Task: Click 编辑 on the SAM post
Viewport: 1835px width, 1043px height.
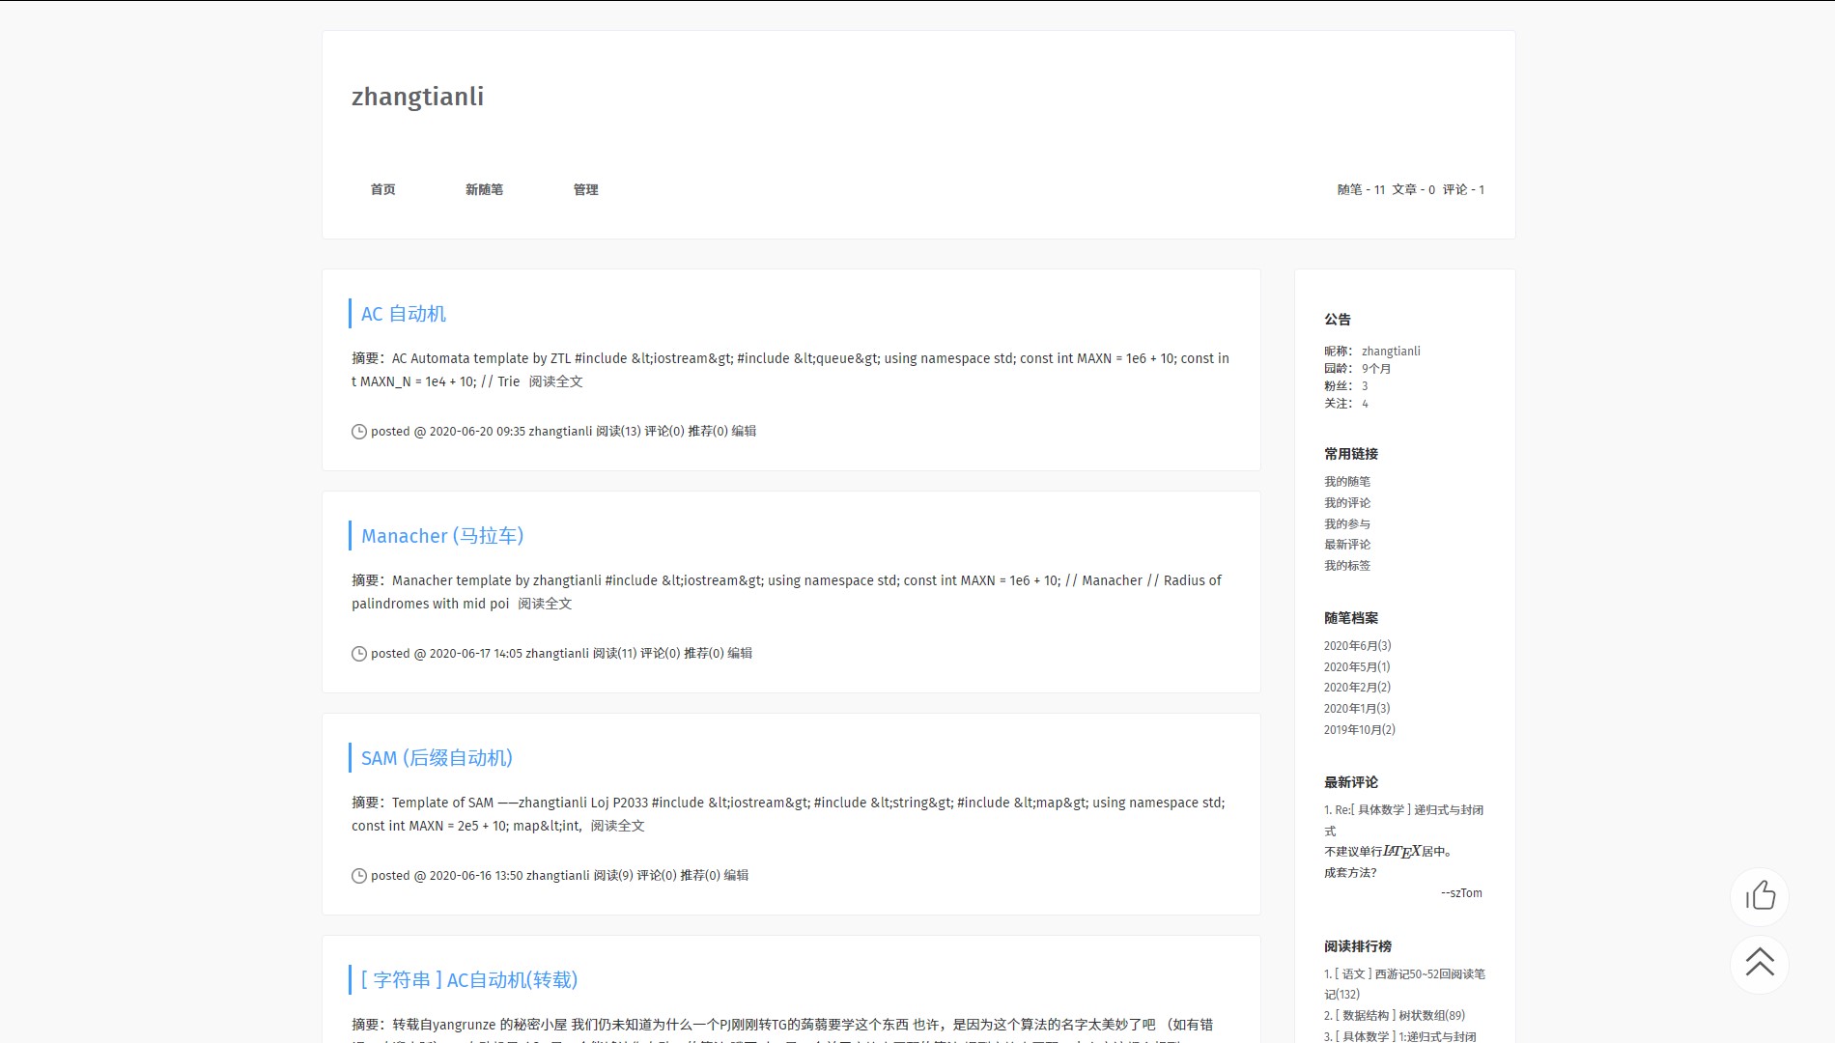Action: pos(736,876)
